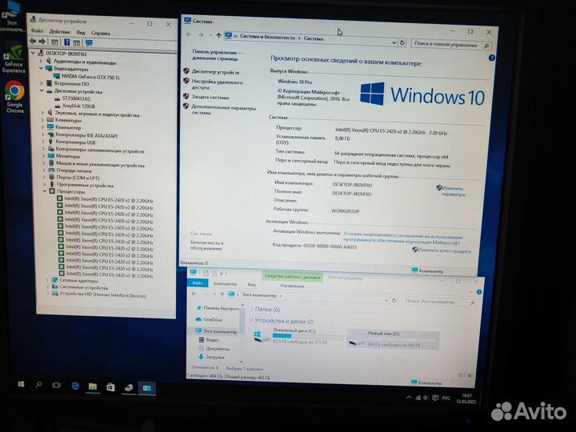Select XrayDisk 120GB disk device
Screen dimensions: 576x432
click(x=78, y=106)
